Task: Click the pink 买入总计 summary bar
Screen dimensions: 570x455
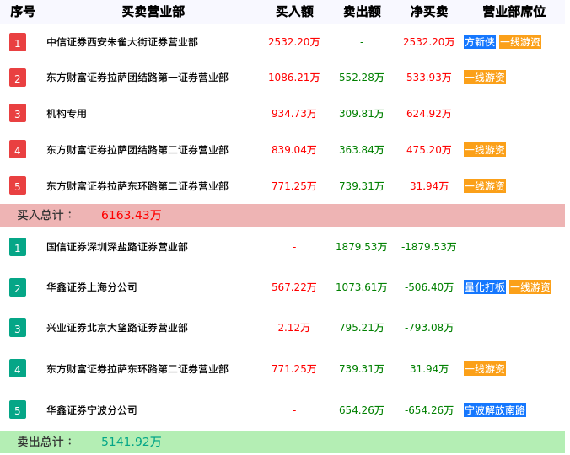Action: 282,215
